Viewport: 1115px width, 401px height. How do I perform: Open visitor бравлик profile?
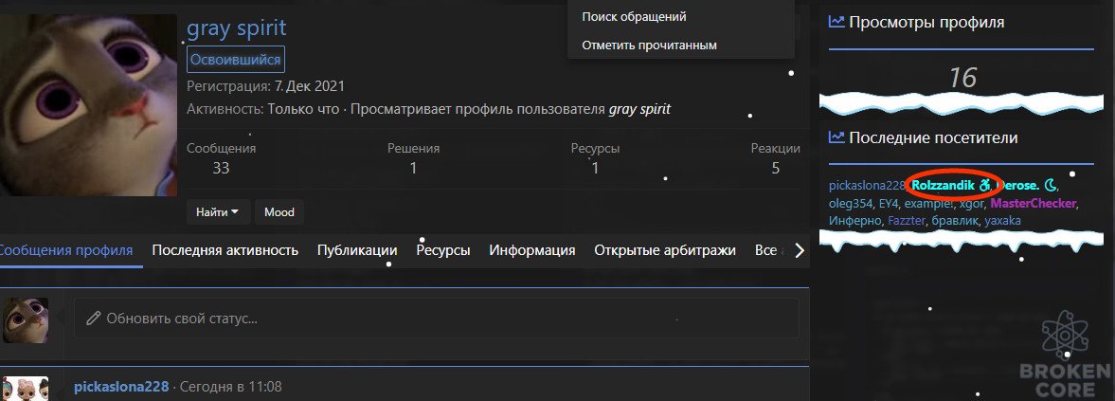coord(955,221)
